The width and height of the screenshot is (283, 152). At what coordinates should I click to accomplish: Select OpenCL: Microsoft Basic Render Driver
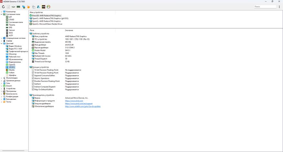pyautogui.click(x=46, y=24)
